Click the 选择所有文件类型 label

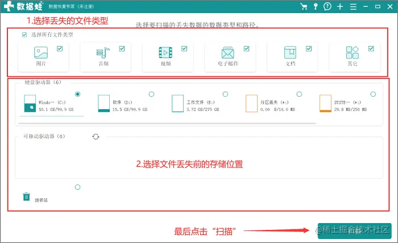(x=52, y=35)
